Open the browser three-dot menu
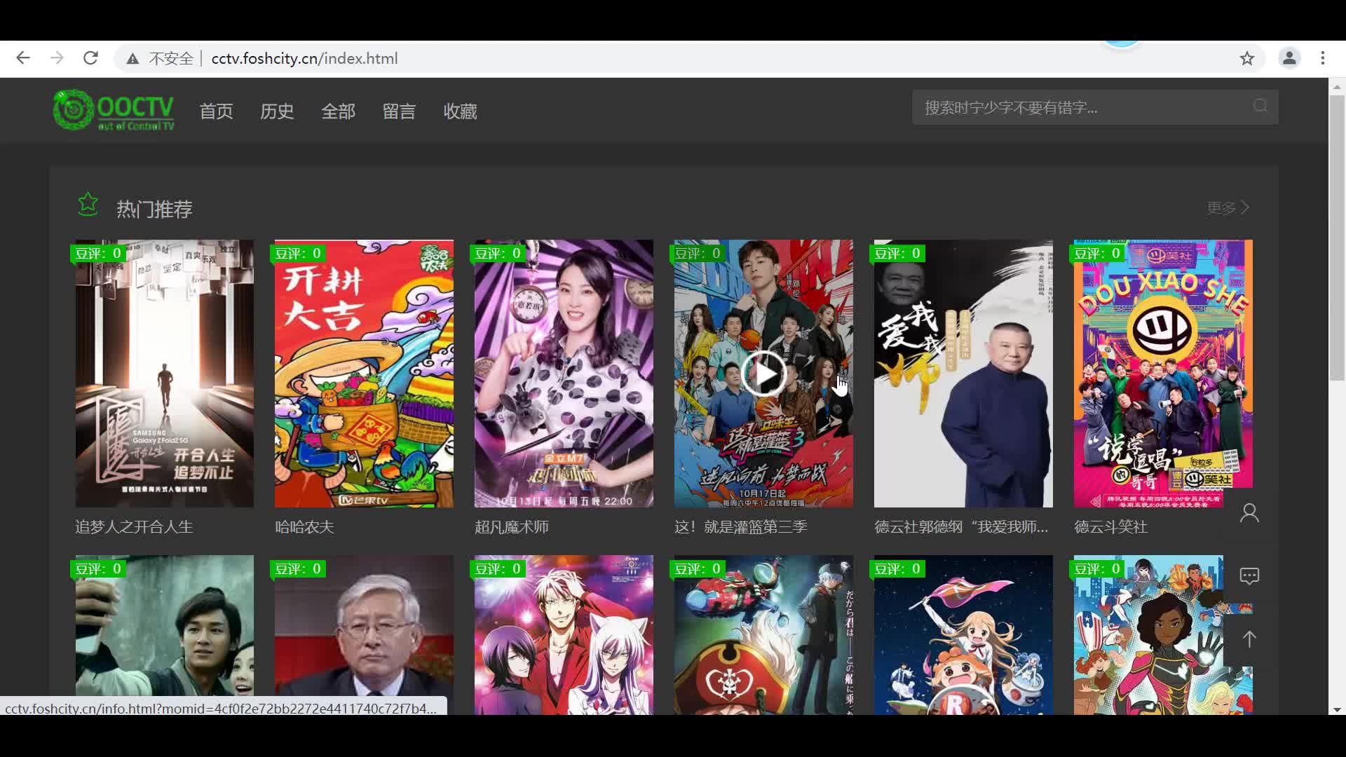This screenshot has height=757, width=1346. coord(1323,58)
